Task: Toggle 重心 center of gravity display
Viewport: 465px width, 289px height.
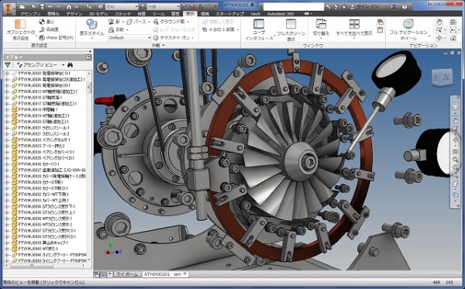Action: [x=46, y=22]
